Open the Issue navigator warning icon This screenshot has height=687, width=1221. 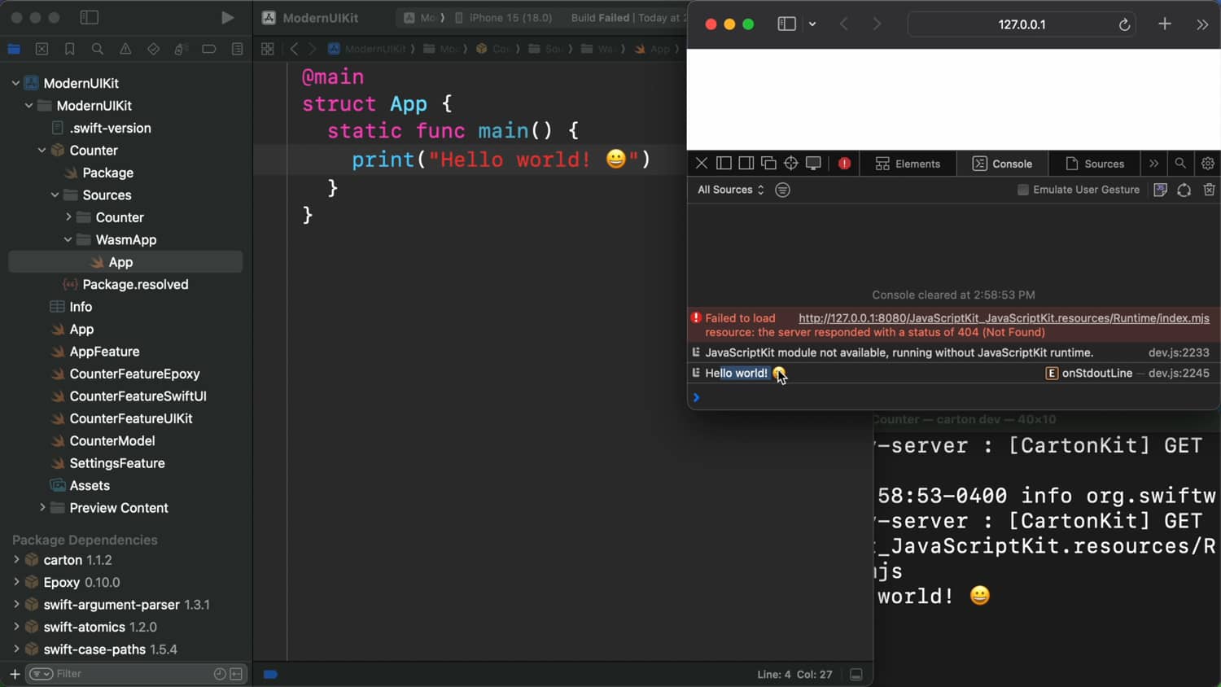pos(125,49)
